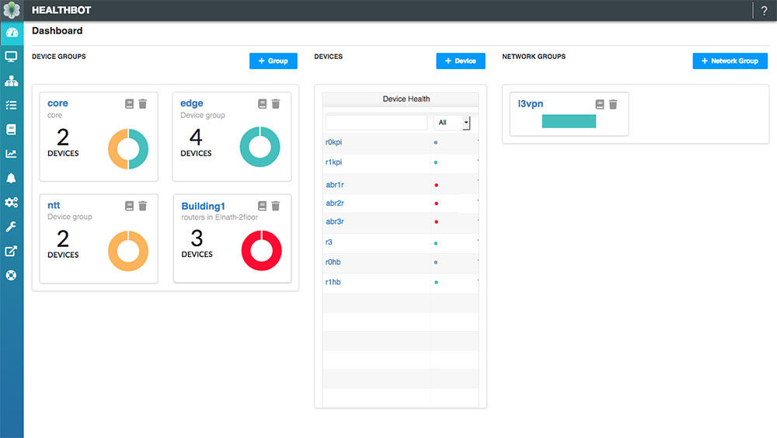Open the Building1 device group link
Screen dimensions: 777x438
(203, 206)
